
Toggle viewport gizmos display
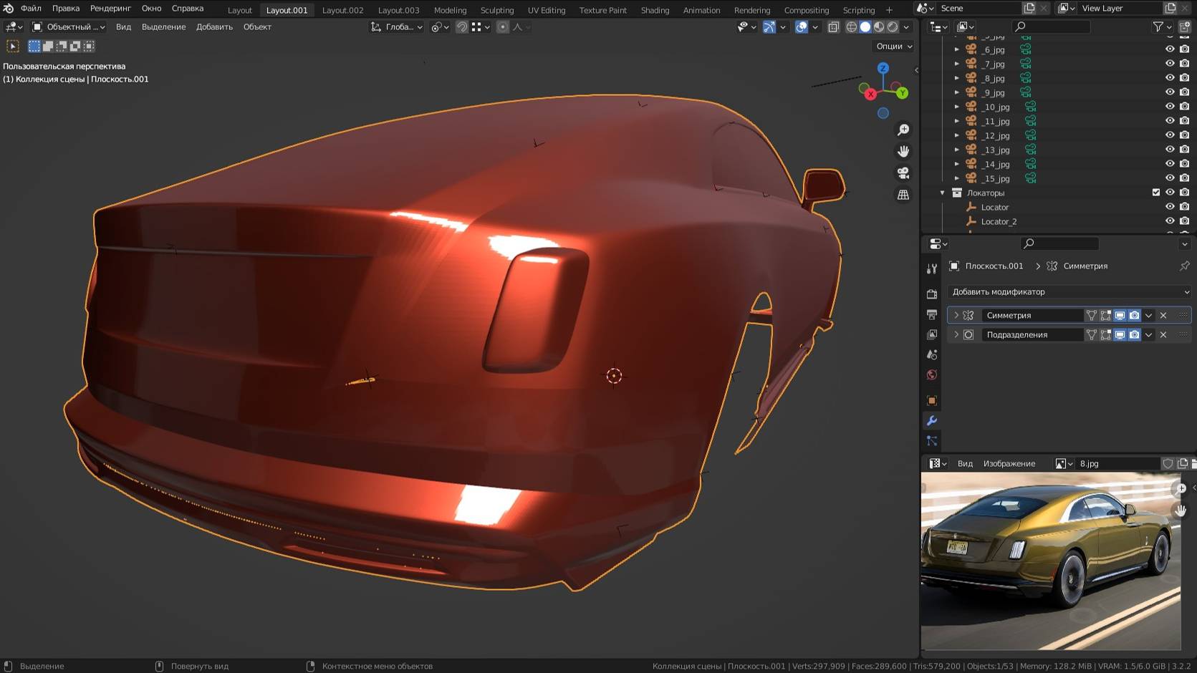pos(769,27)
